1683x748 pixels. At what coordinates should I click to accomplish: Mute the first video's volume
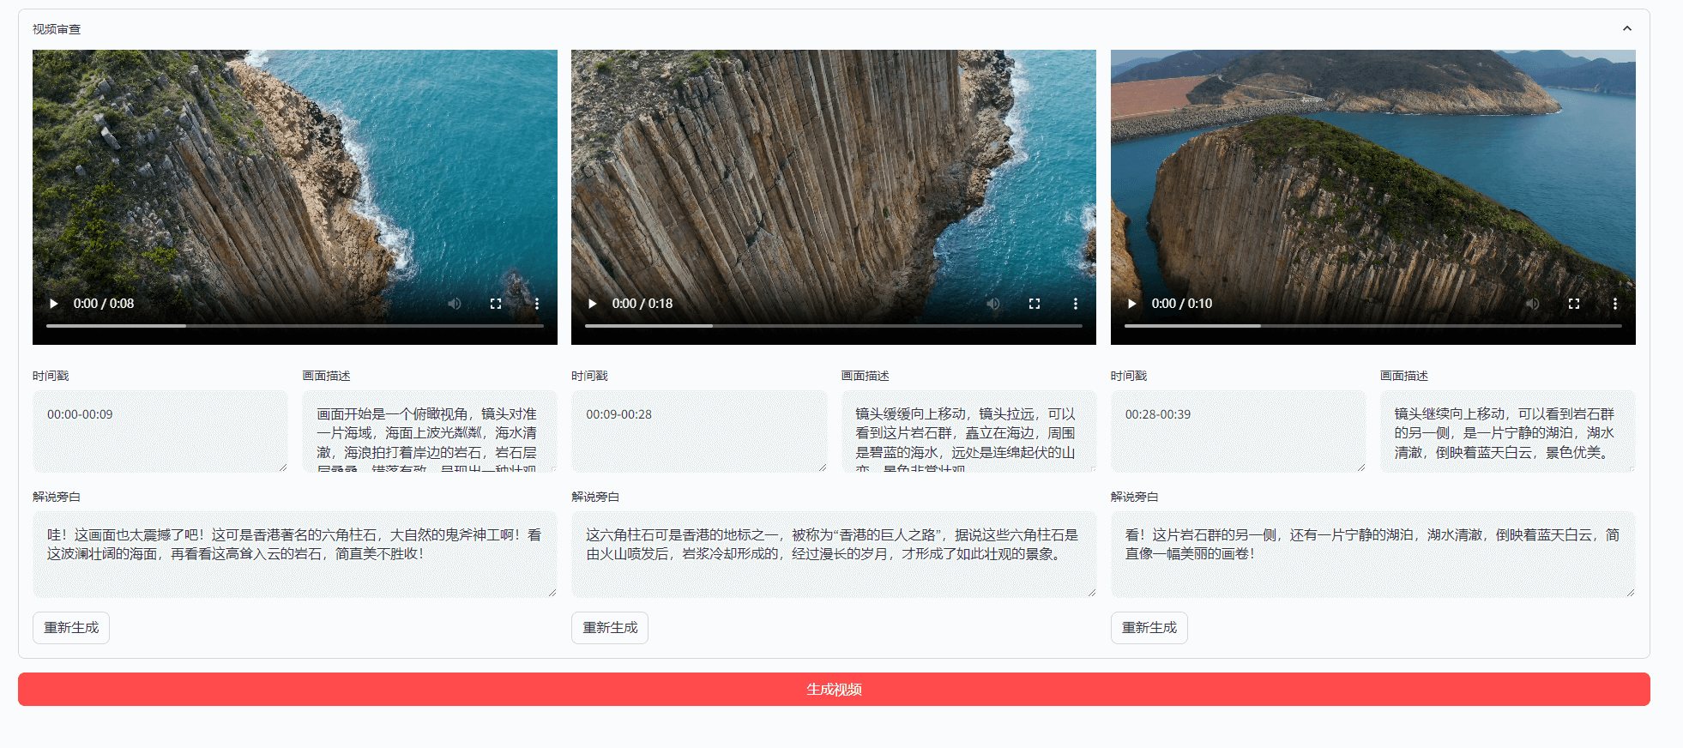coord(455,304)
